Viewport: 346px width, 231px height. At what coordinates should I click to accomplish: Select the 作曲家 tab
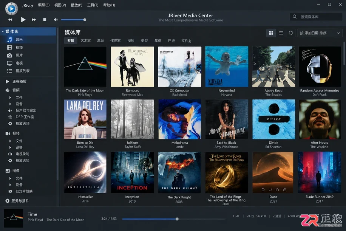click(x=116, y=40)
